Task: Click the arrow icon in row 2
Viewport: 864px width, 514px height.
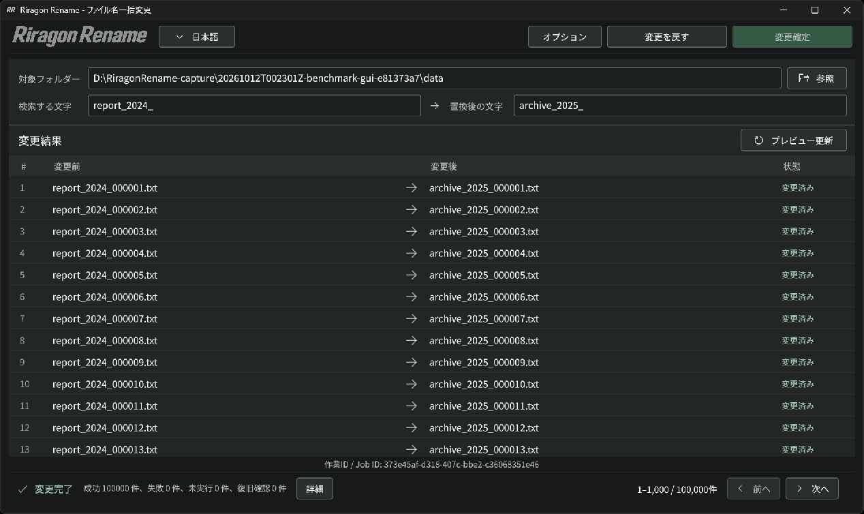Action: click(x=411, y=210)
